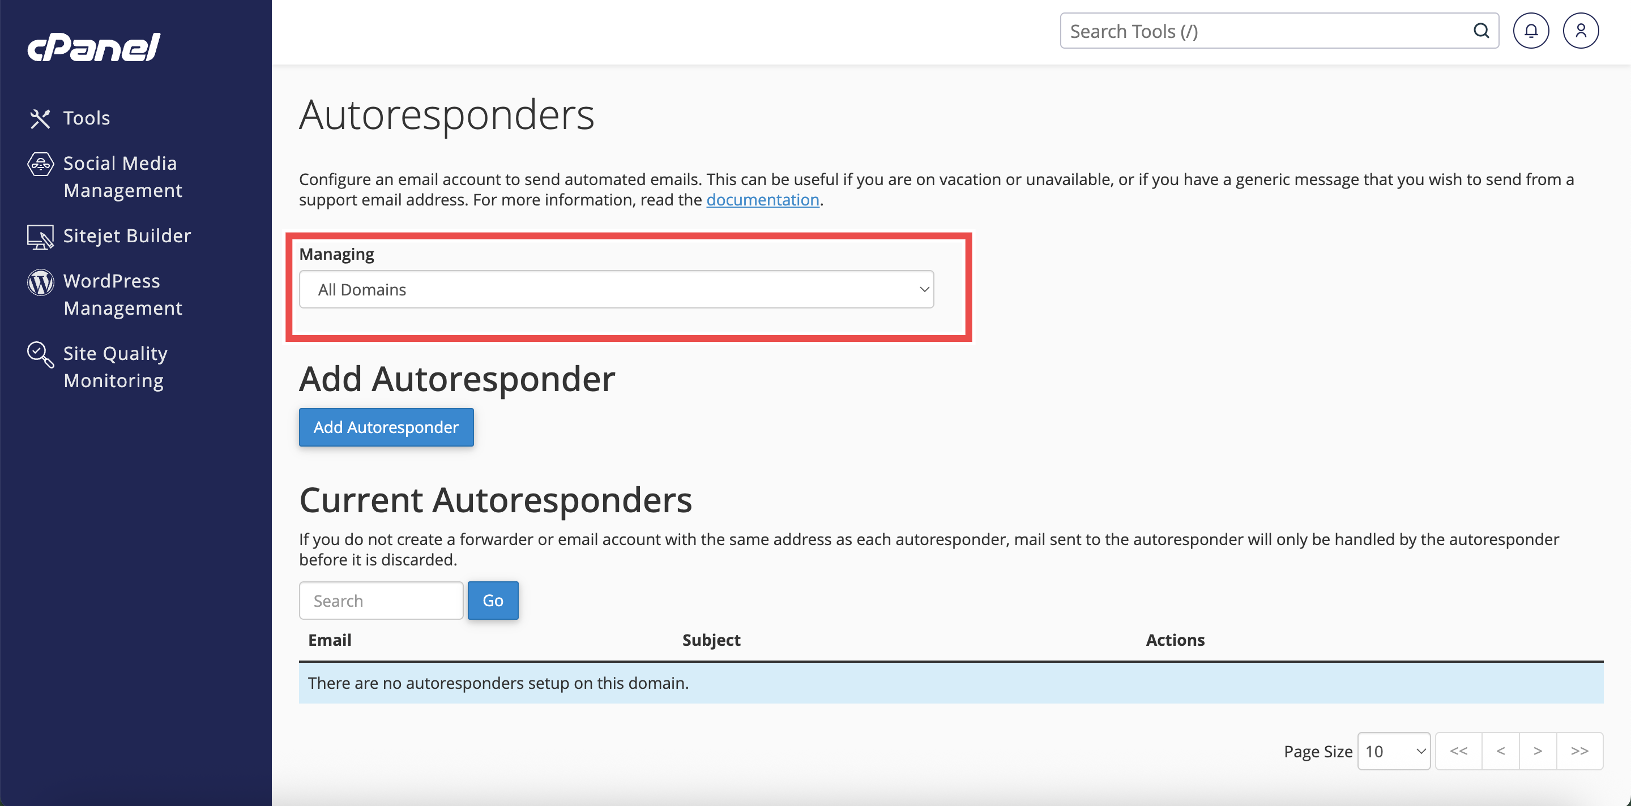Click the WordPress logo icon

[x=41, y=282]
